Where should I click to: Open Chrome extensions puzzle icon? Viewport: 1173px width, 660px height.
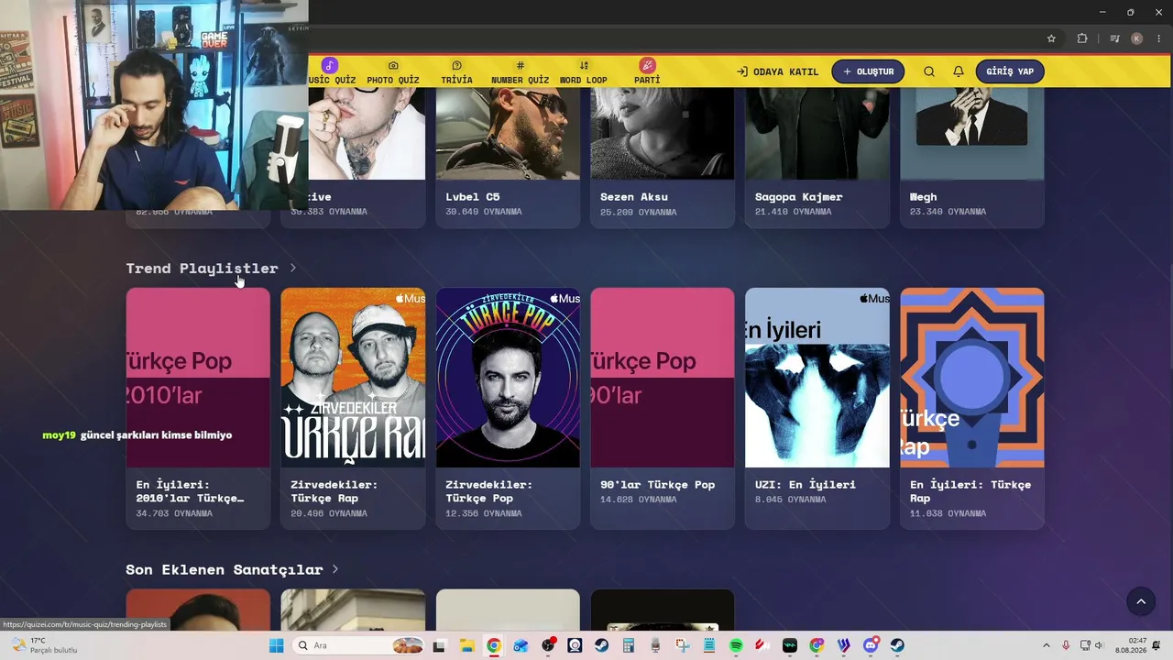(x=1082, y=38)
